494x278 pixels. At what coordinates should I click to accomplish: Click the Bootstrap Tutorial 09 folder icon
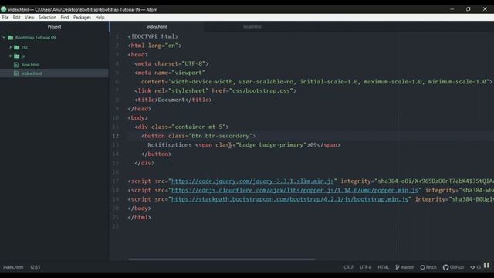click(x=10, y=38)
